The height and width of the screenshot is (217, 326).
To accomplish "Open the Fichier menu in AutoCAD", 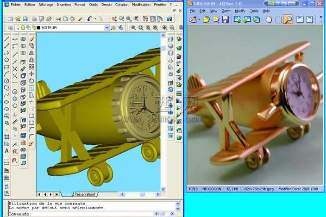I will click(16, 4).
